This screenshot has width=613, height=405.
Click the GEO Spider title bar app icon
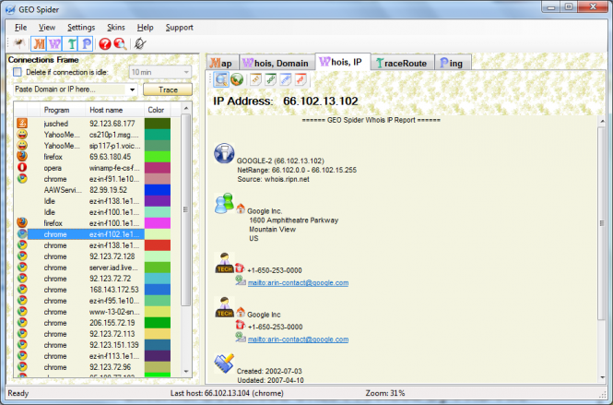[10, 9]
